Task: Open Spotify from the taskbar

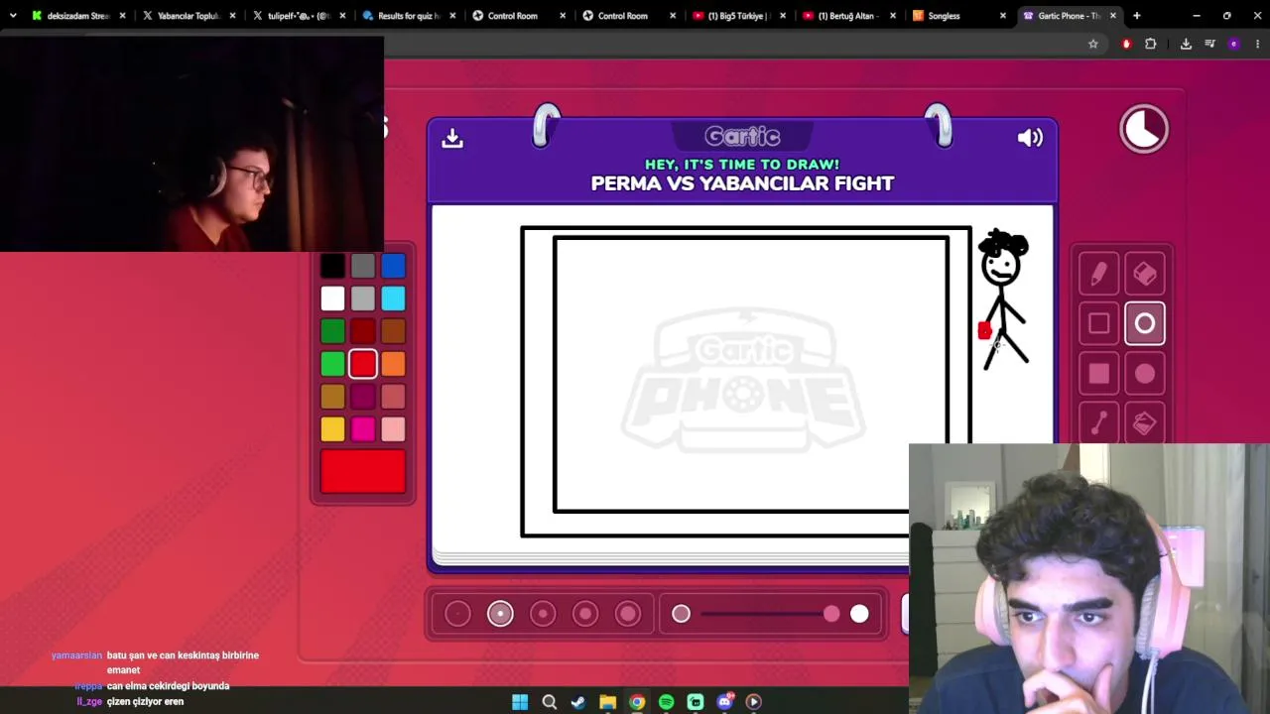Action: coord(666,702)
